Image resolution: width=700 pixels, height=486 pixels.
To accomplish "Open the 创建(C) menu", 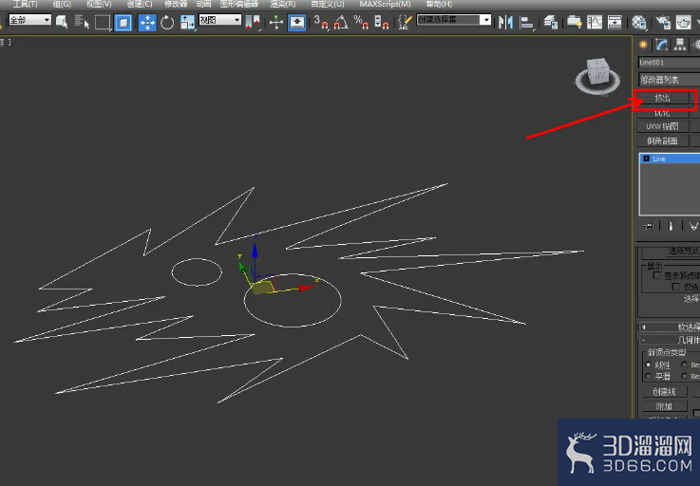I will tap(140, 4).
